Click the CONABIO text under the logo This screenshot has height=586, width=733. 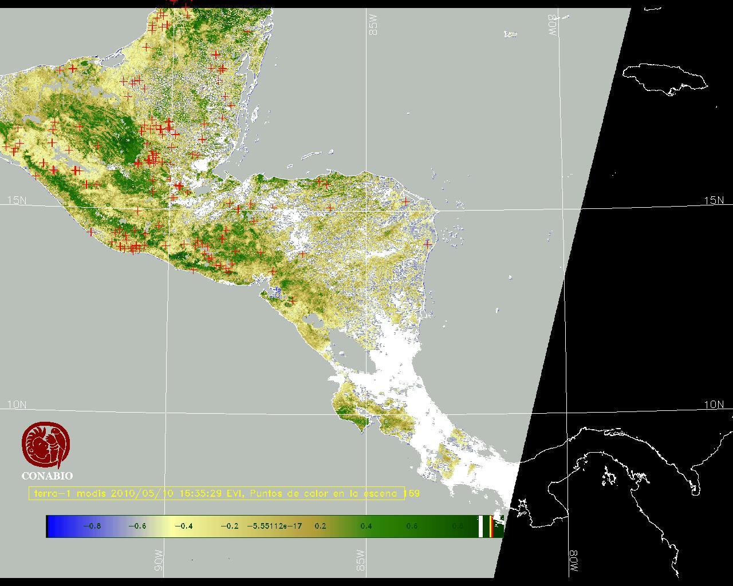tap(47, 476)
